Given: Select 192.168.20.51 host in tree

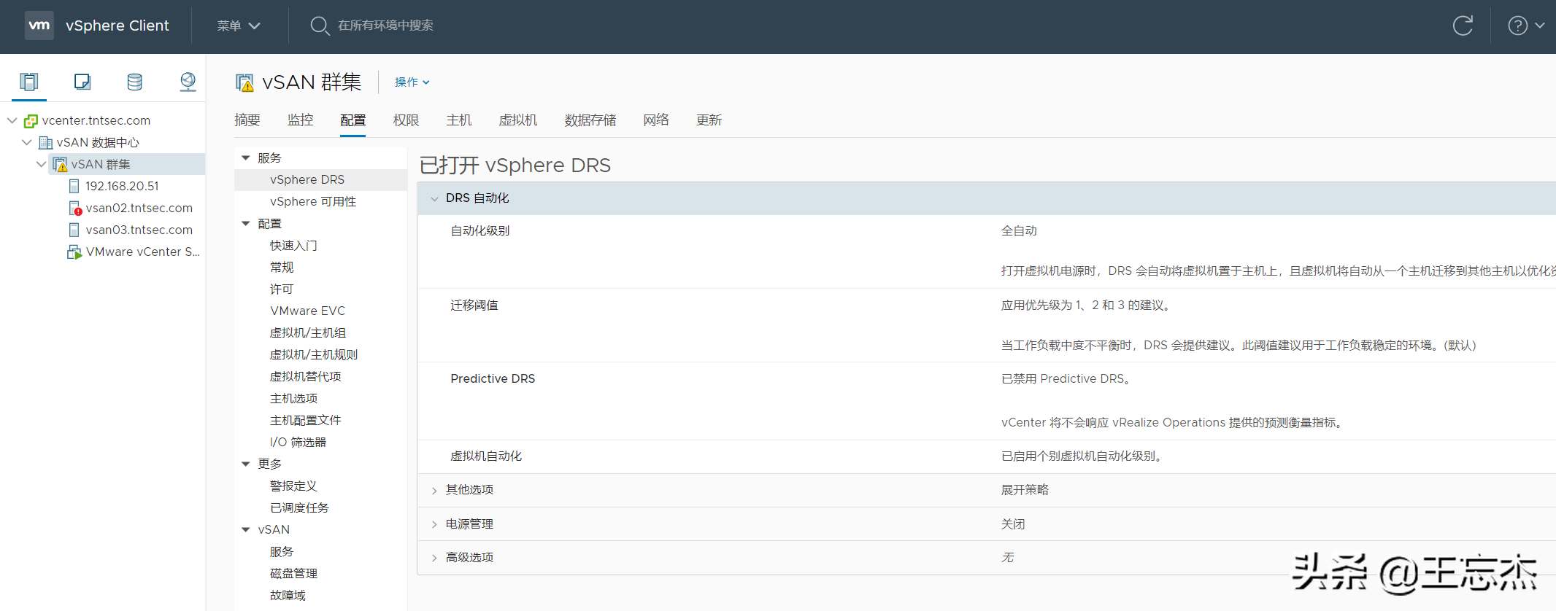Looking at the screenshot, I should coord(122,187).
